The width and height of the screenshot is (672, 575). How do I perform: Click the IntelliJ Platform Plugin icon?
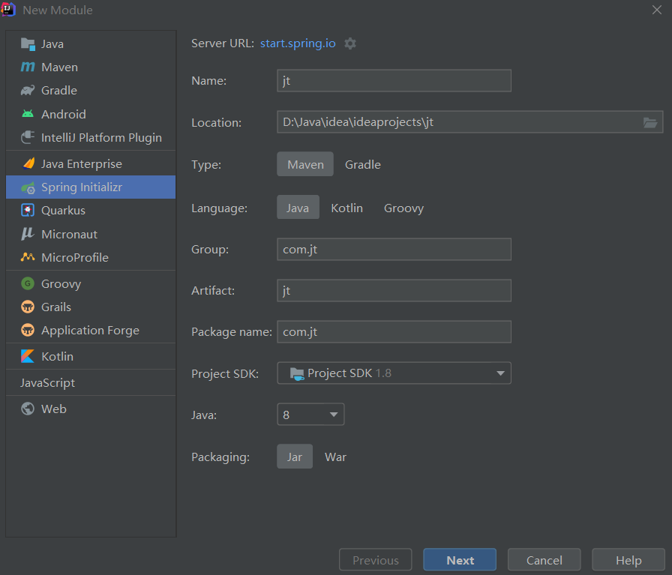[28, 137]
